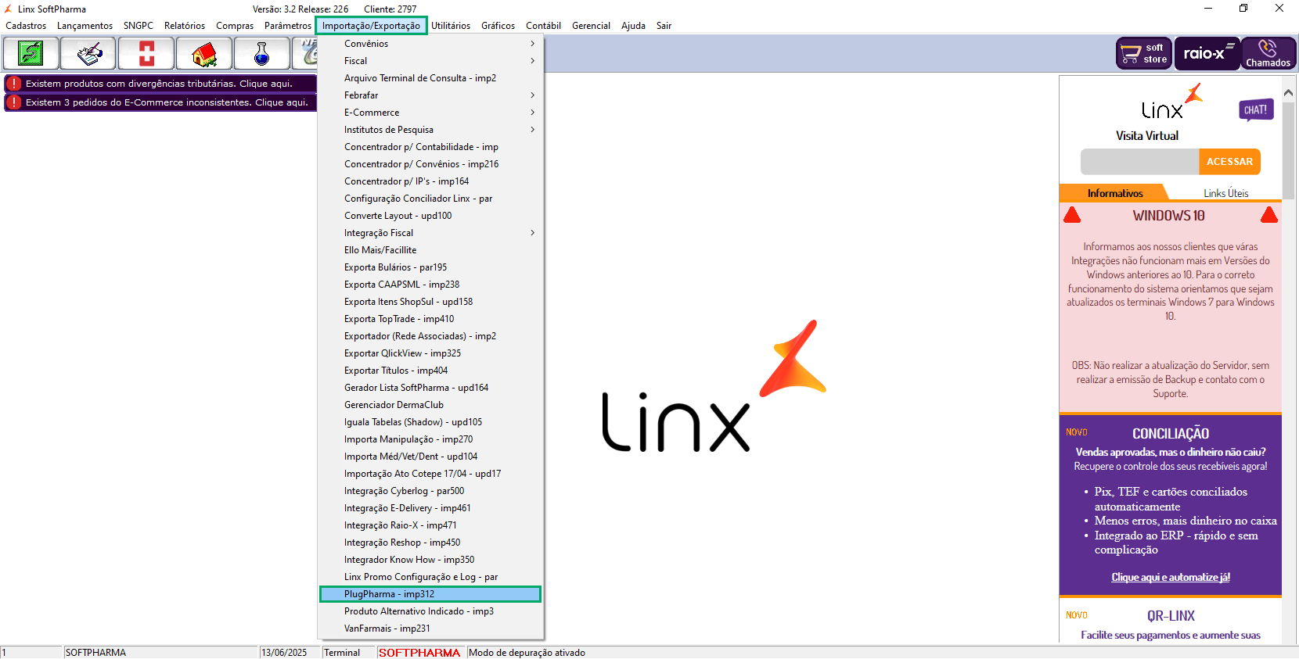Click the tax divergence red alert icon
This screenshot has width=1299, height=659.
tap(14, 84)
